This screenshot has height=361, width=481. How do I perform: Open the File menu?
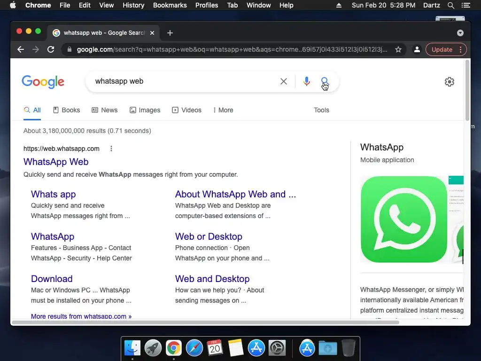pyautogui.click(x=65, y=5)
